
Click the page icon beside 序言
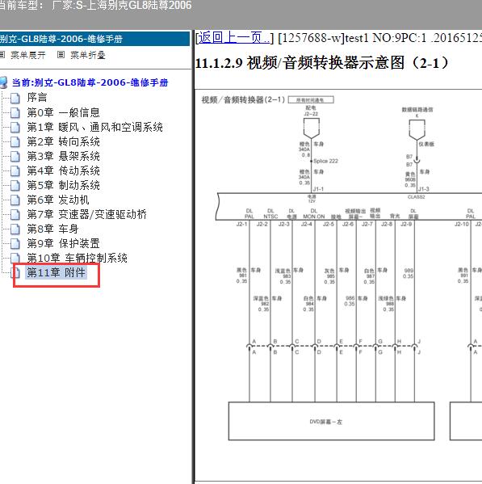pyautogui.click(x=15, y=98)
